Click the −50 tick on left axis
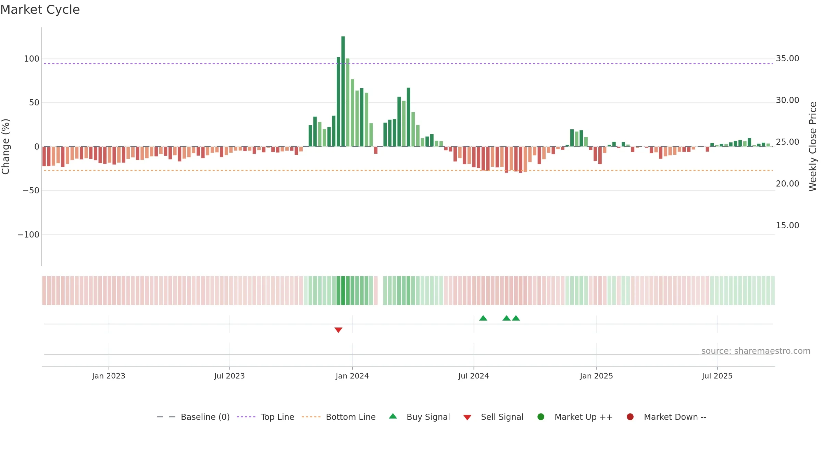 31,191
